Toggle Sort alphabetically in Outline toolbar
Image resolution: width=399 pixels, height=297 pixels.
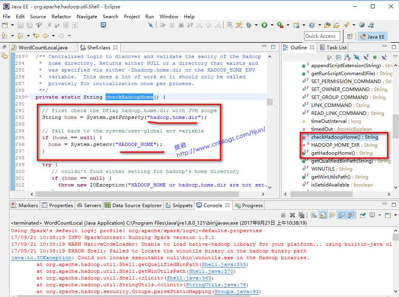pyautogui.click(x=347, y=57)
